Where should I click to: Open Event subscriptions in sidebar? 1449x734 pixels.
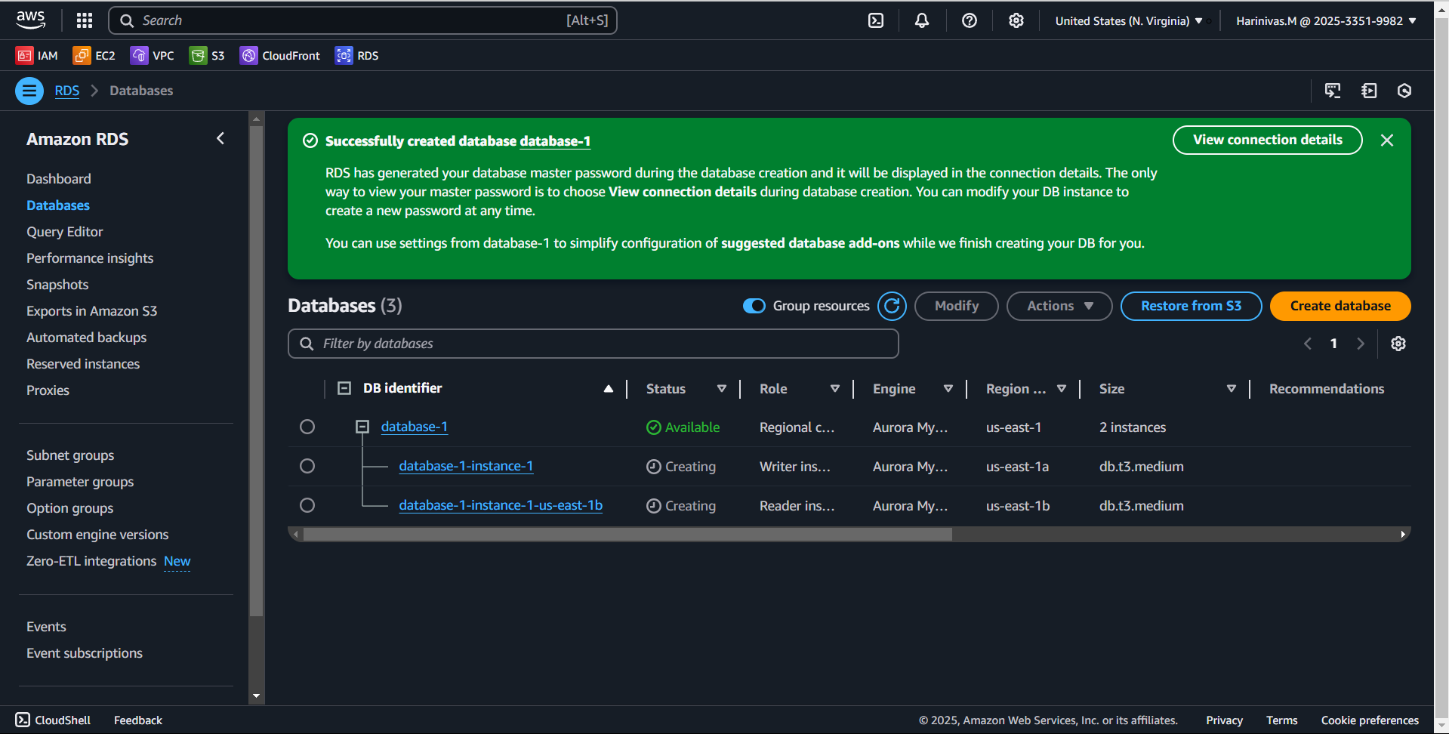click(x=85, y=653)
